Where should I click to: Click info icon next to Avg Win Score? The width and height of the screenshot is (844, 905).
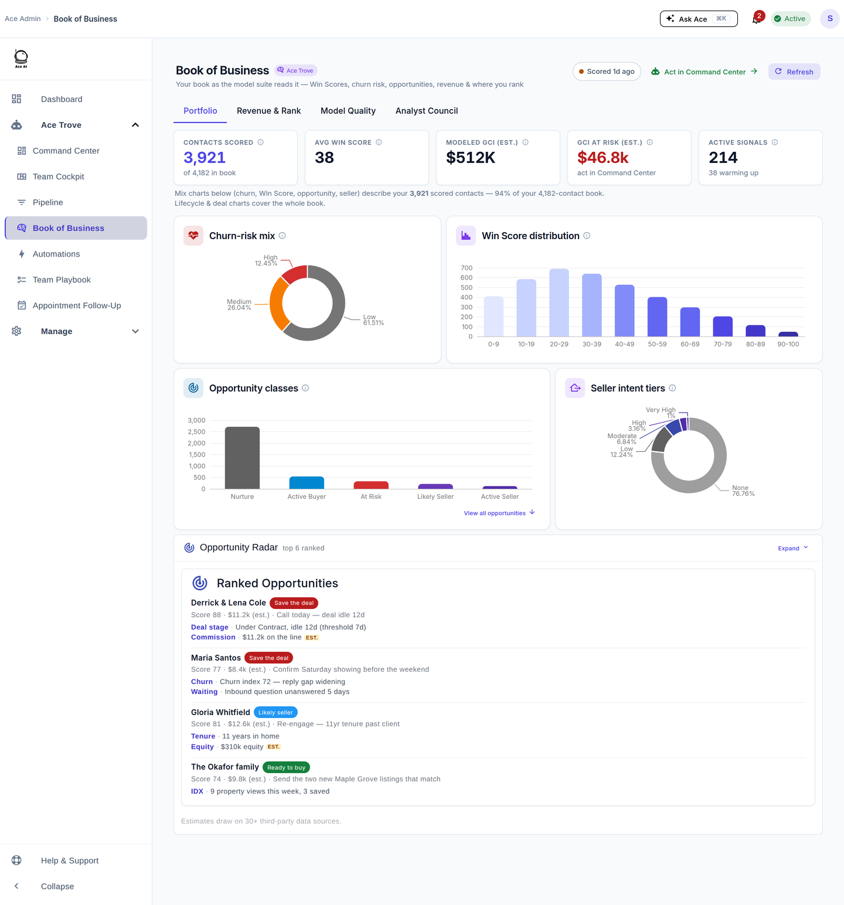tap(379, 142)
